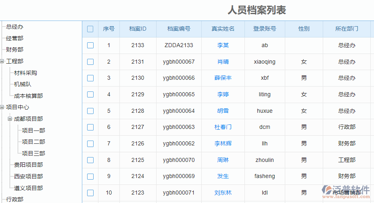Open employee record link 肖晴
Image resolution: width=374 pixels, height=203 pixels.
coord(223,62)
